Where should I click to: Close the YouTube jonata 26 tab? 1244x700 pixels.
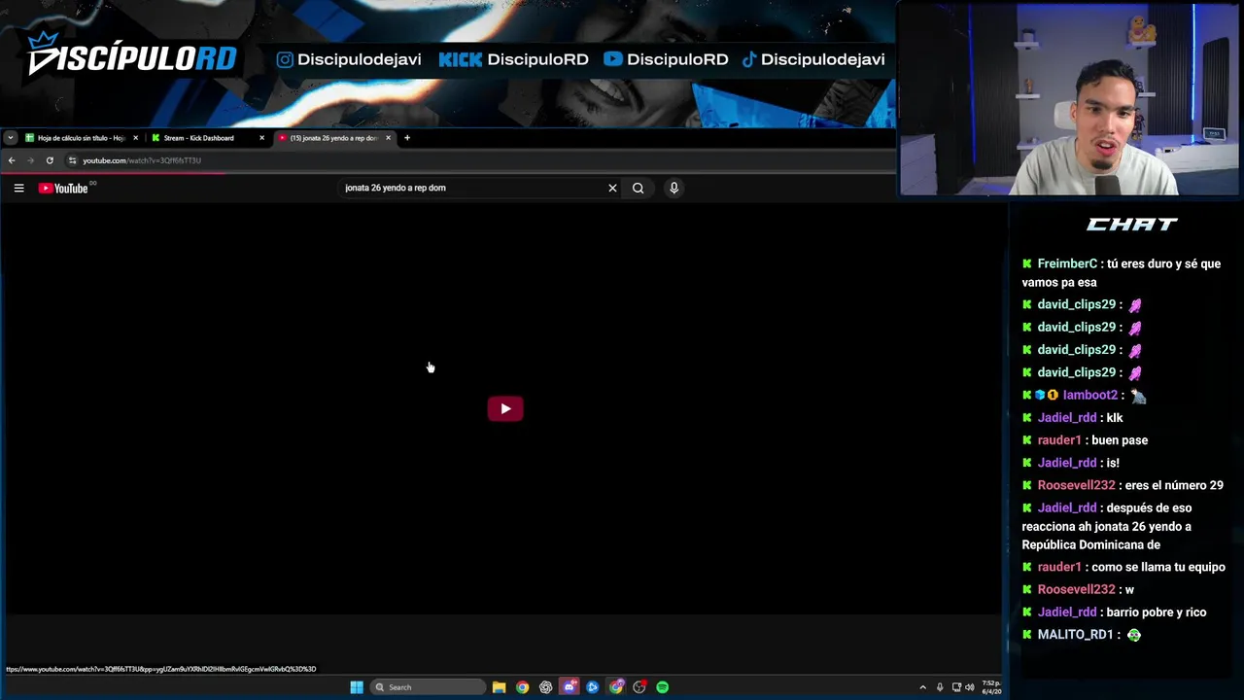pyautogui.click(x=388, y=138)
